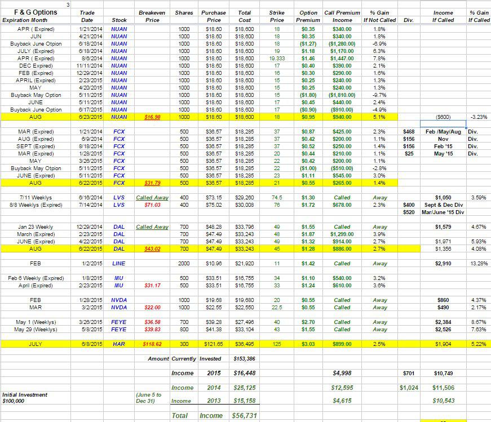Click the "% Gain" If Not Called header
The width and height of the screenshot is (491, 422).
(379, 12)
